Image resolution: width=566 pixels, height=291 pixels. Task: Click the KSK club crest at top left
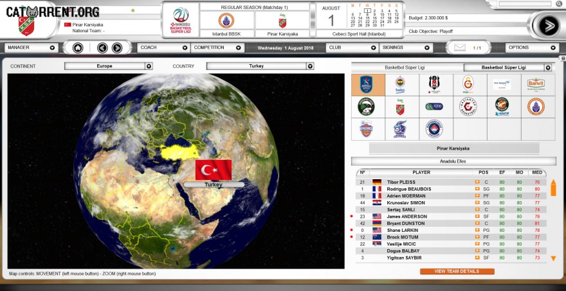(x=26, y=25)
